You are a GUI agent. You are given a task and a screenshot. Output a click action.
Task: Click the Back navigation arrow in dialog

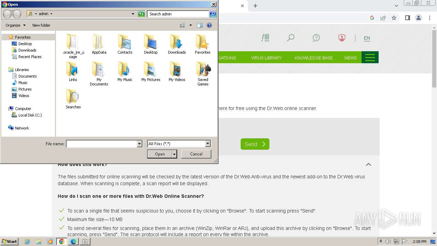[x=7, y=14]
